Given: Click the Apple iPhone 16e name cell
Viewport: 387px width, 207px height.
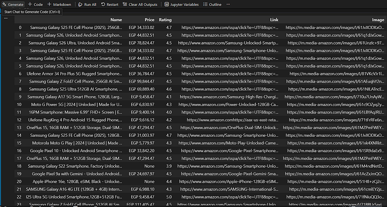Looking at the screenshot, I should pos(77,182).
